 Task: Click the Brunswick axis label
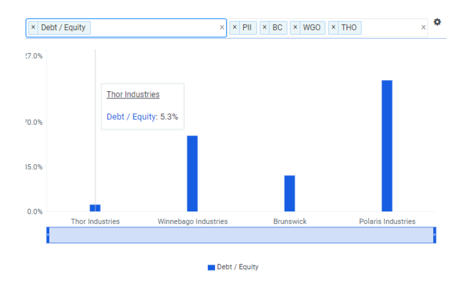tap(290, 221)
